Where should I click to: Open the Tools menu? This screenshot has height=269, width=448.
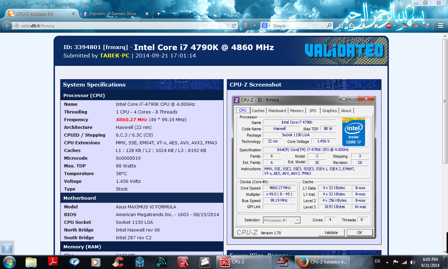(x=84, y=4)
